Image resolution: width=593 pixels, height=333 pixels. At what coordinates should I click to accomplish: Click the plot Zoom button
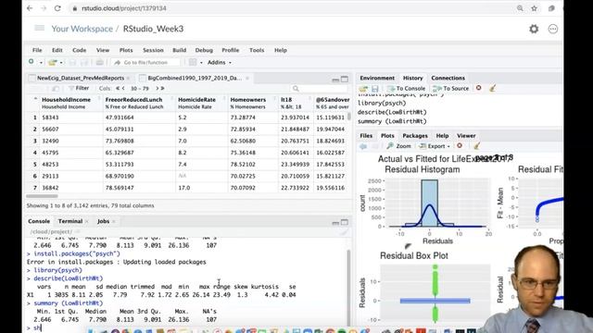pyautogui.click(x=399, y=146)
